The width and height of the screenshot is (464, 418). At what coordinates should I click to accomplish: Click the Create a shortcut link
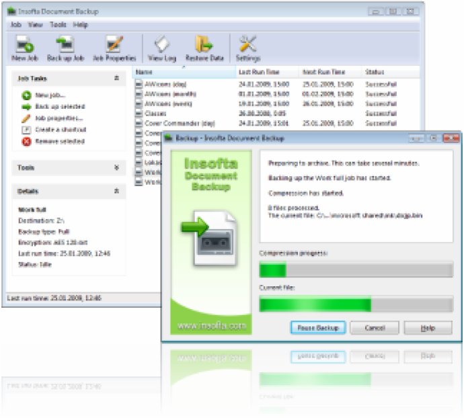point(61,130)
